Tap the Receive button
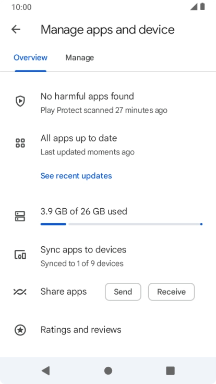216x384 pixels. [x=172, y=292]
